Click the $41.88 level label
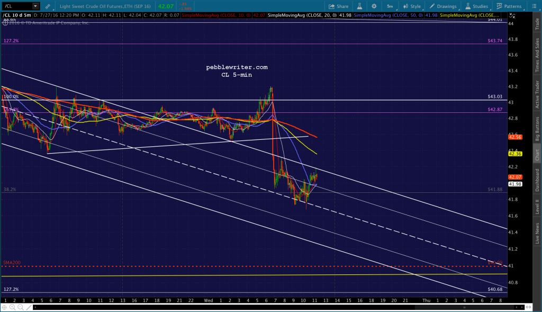 (495, 189)
